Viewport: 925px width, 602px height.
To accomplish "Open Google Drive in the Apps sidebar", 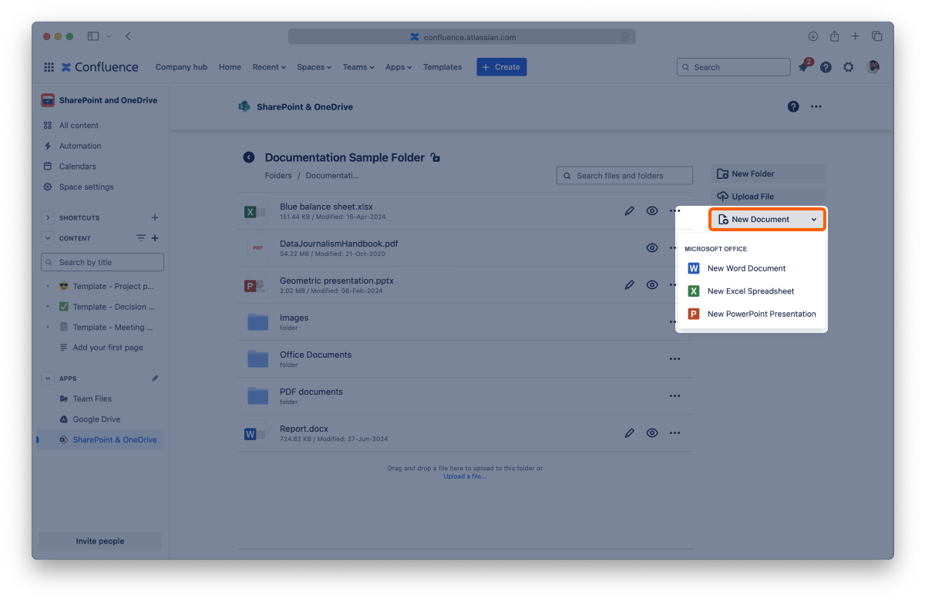I will [96, 419].
